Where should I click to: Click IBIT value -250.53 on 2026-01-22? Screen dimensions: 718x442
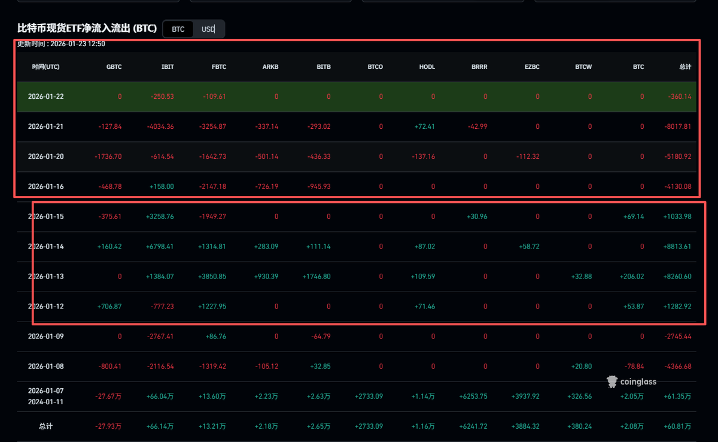tap(162, 96)
